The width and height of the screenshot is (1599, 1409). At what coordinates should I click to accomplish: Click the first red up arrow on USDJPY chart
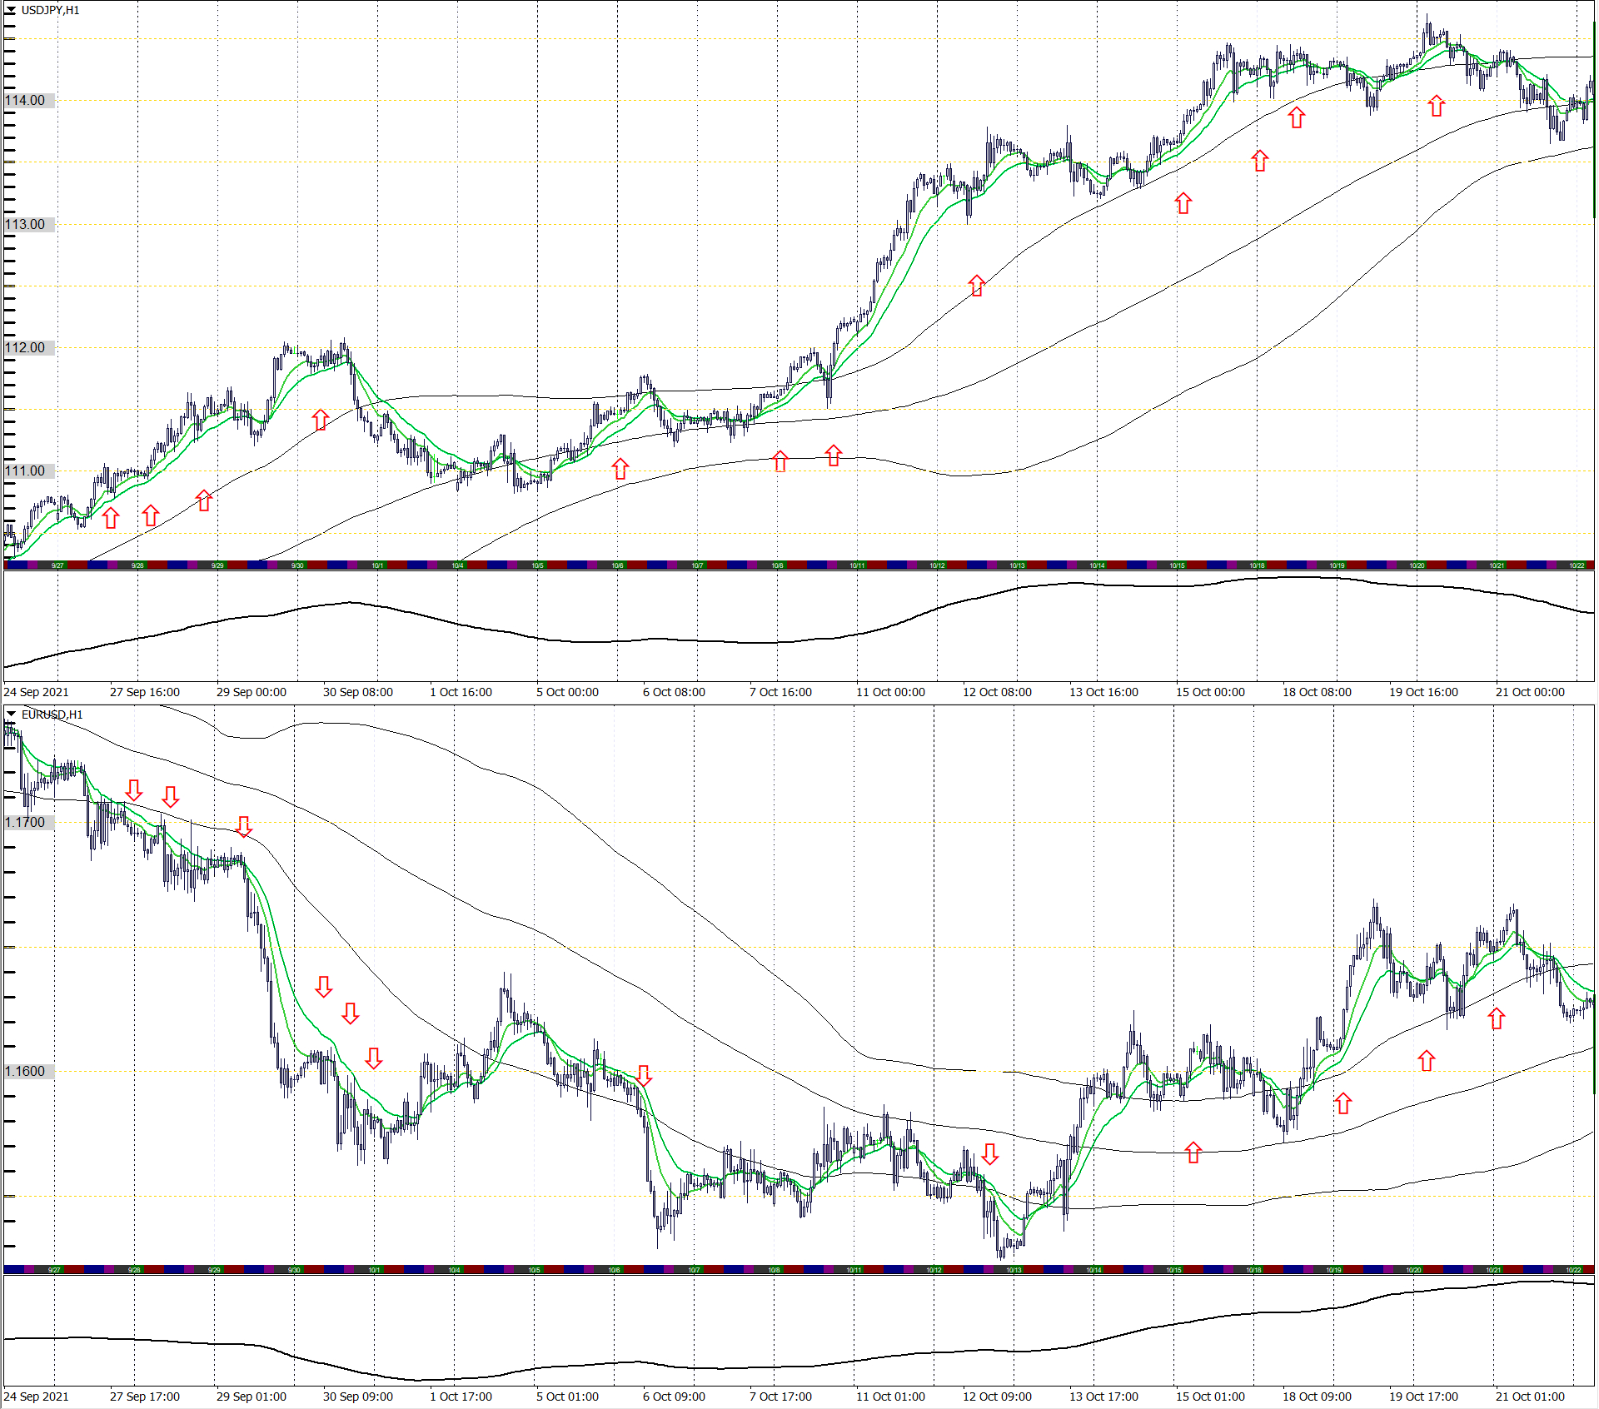pyautogui.click(x=111, y=518)
